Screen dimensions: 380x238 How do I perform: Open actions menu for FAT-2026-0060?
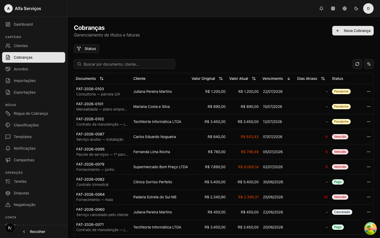coord(369,212)
